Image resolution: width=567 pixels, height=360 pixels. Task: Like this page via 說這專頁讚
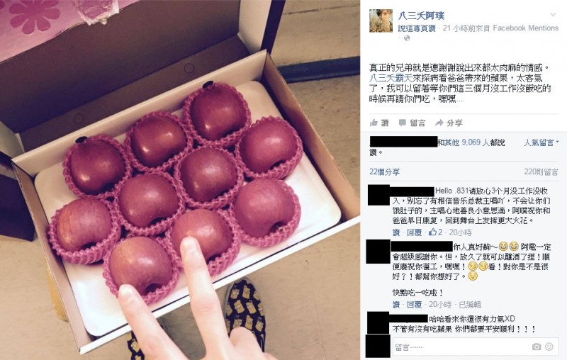coord(417,28)
